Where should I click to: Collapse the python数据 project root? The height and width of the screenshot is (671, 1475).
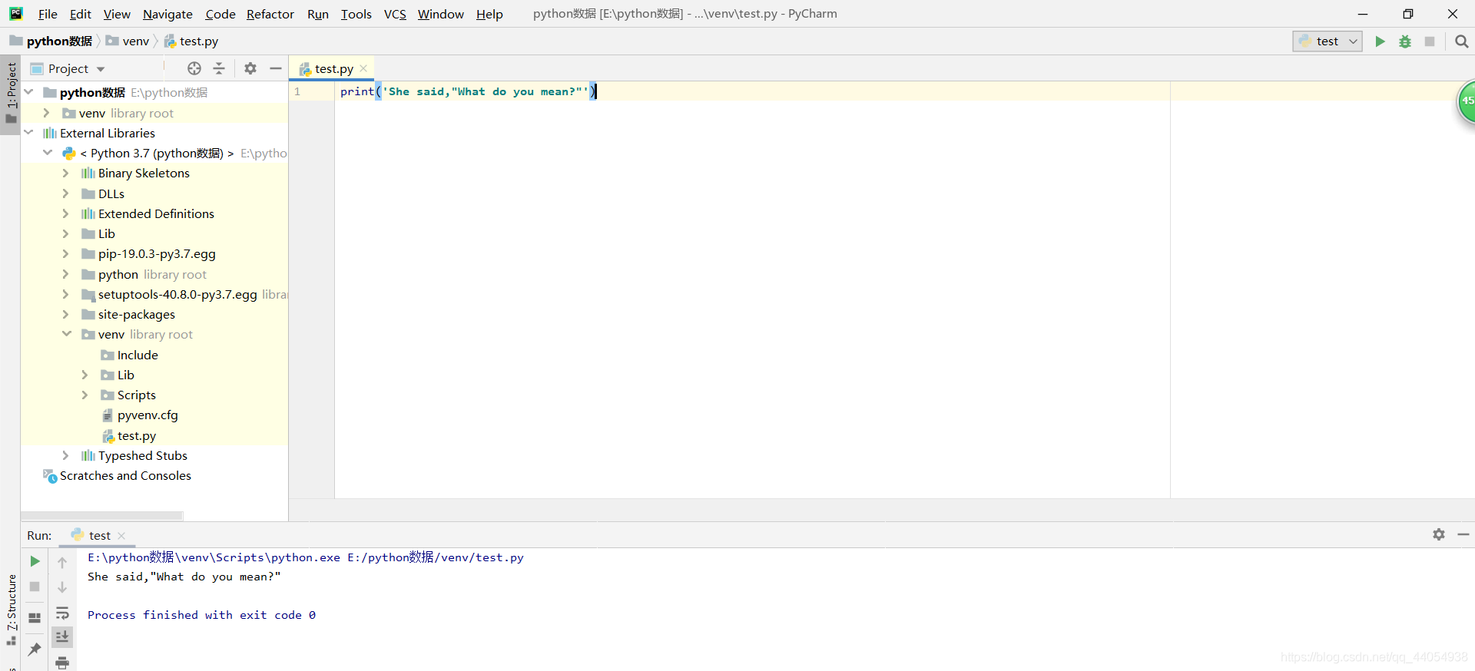[x=28, y=92]
